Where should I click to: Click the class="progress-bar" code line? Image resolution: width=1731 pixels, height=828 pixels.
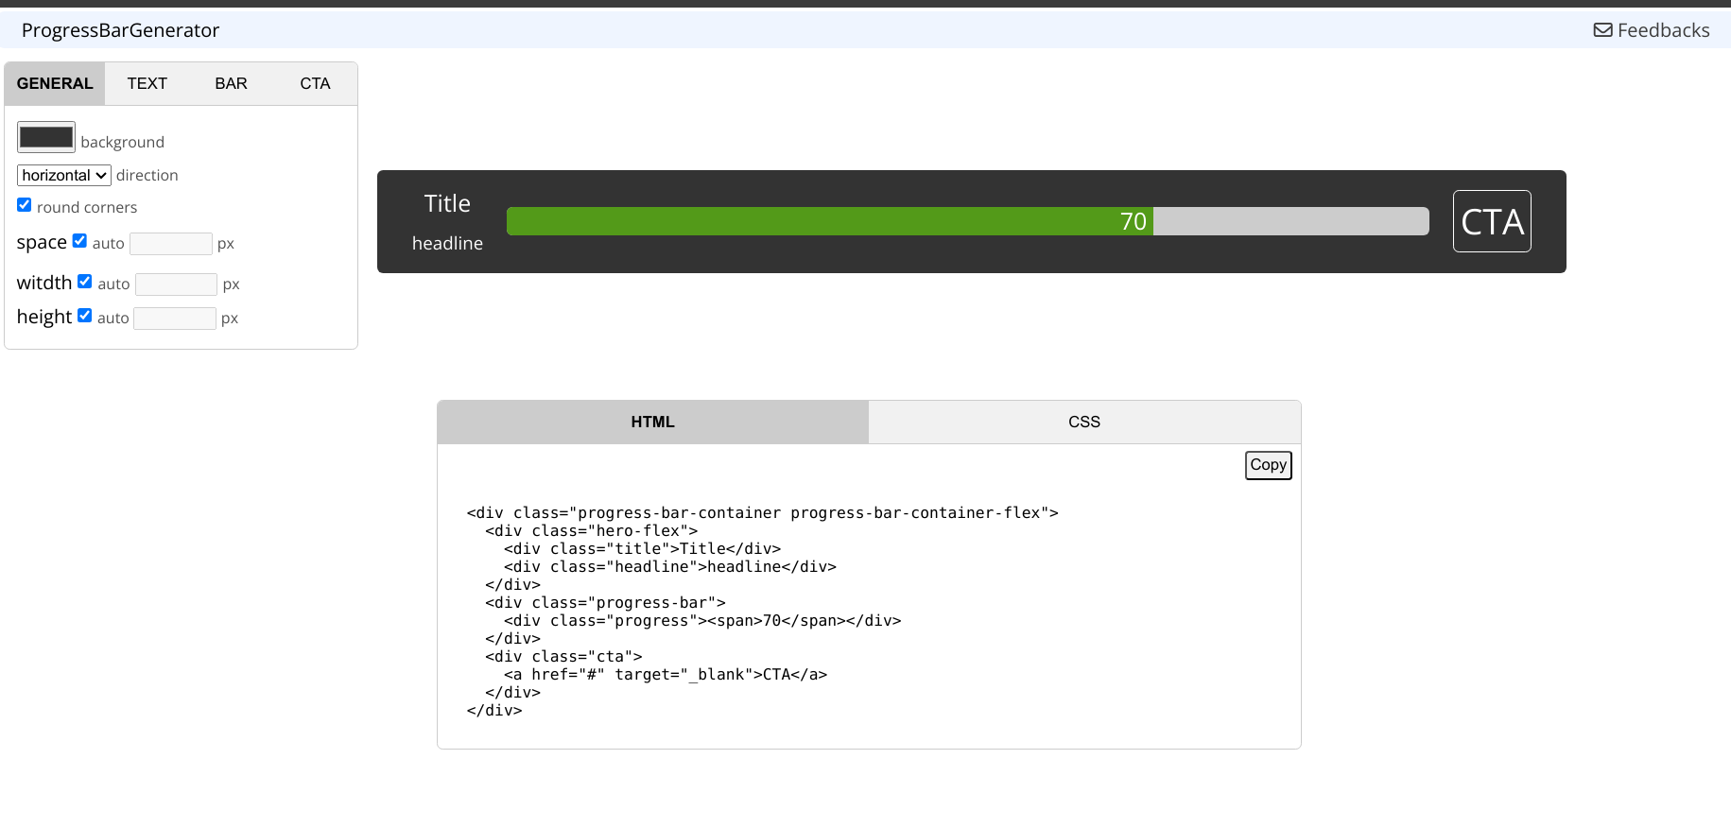tap(605, 603)
